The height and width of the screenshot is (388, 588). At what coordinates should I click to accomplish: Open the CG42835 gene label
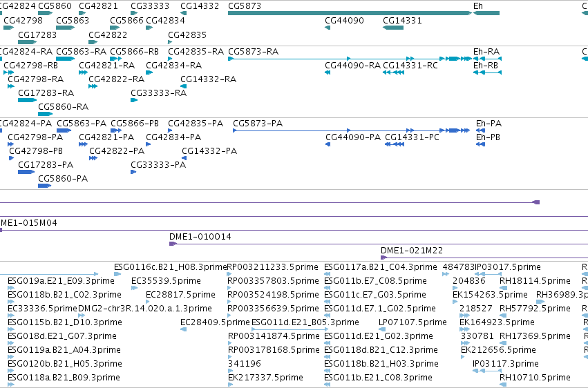[187, 35]
